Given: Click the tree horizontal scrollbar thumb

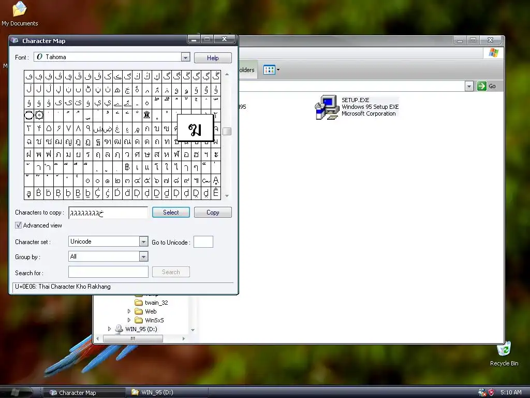Looking at the screenshot, I should (133, 338).
